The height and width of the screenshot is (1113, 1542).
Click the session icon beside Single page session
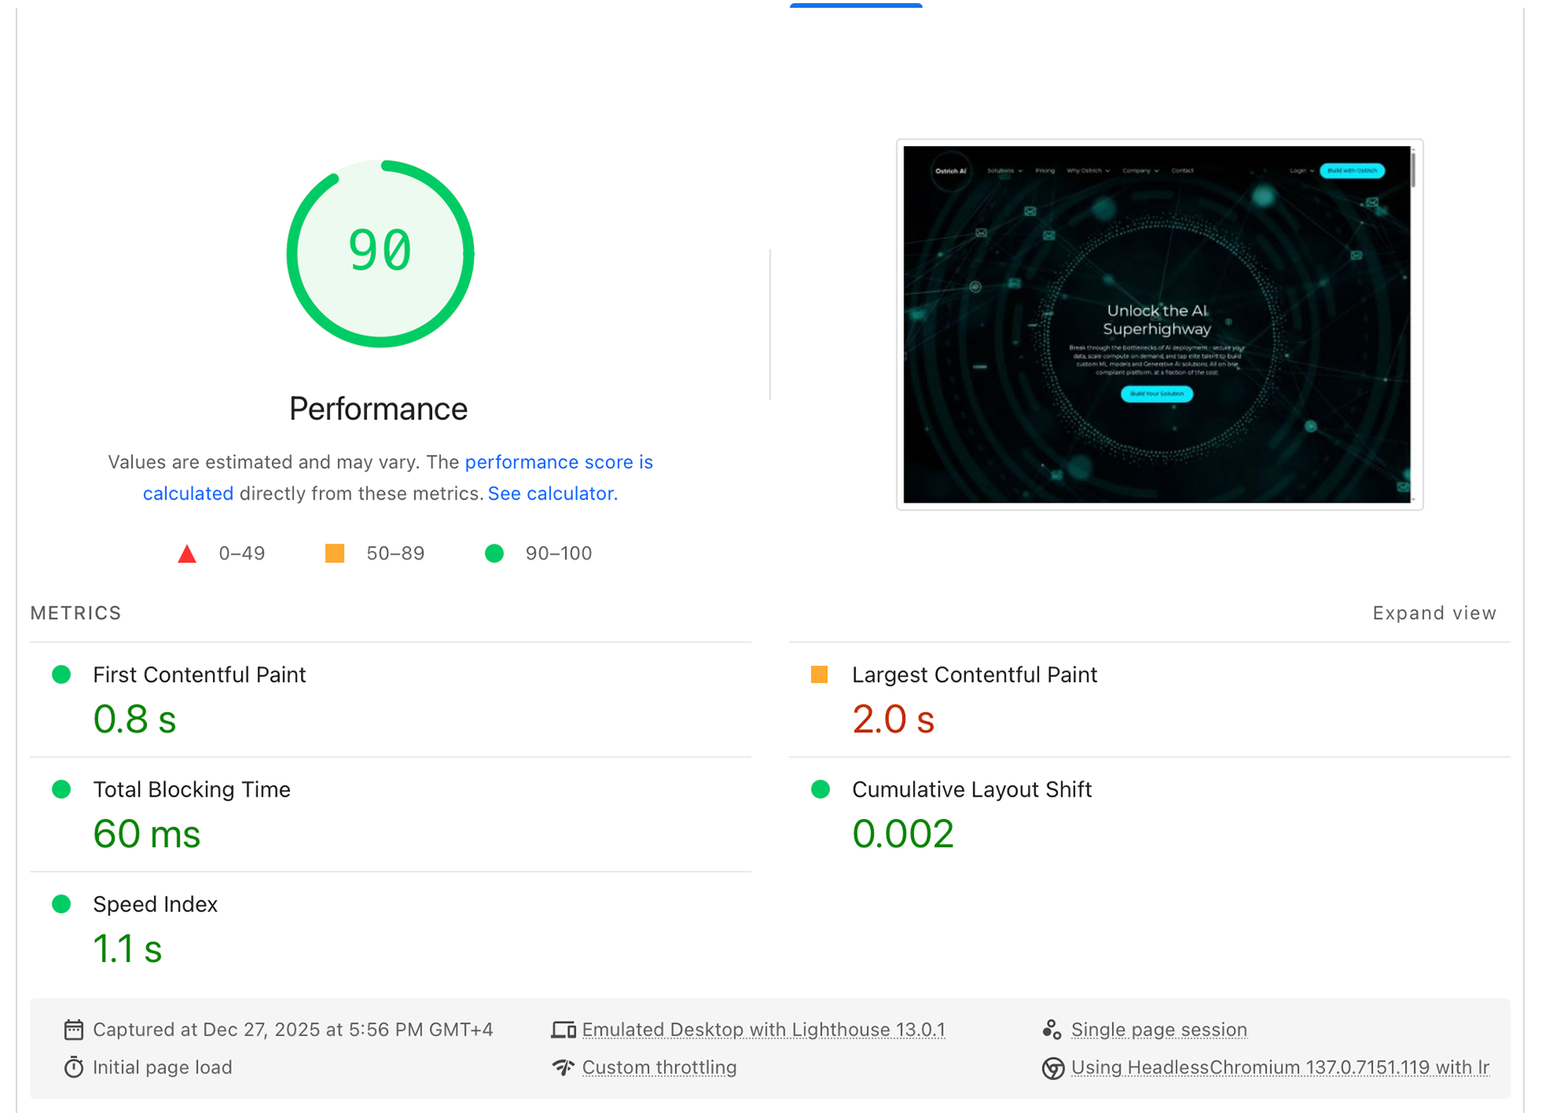(x=1052, y=1029)
